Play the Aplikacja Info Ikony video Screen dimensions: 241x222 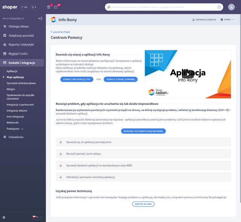tap(188, 74)
